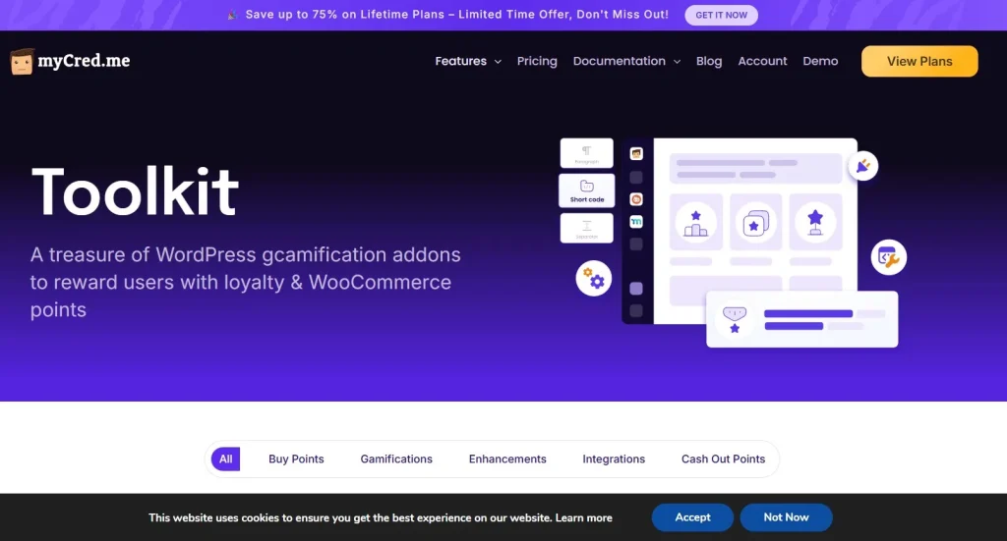Click the Toolkit heading text
Screen dimensions: 1007x541
pos(135,191)
